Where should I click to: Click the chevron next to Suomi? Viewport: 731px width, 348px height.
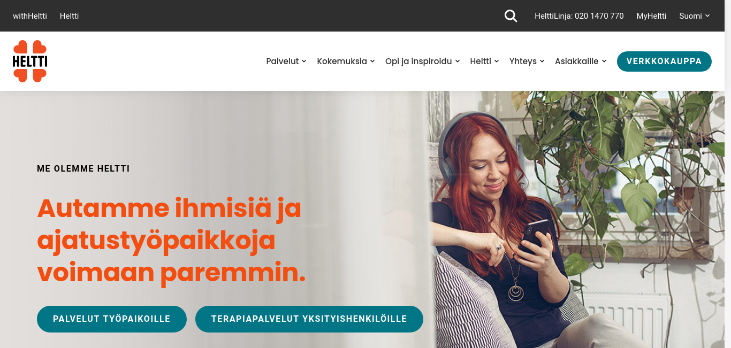[707, 16]
